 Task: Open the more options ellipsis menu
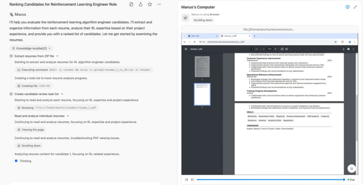[159, 5]
